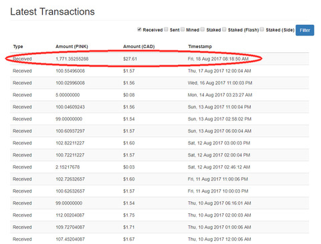
Task: Select amount 100.55496008
Action: coord(70,71)
